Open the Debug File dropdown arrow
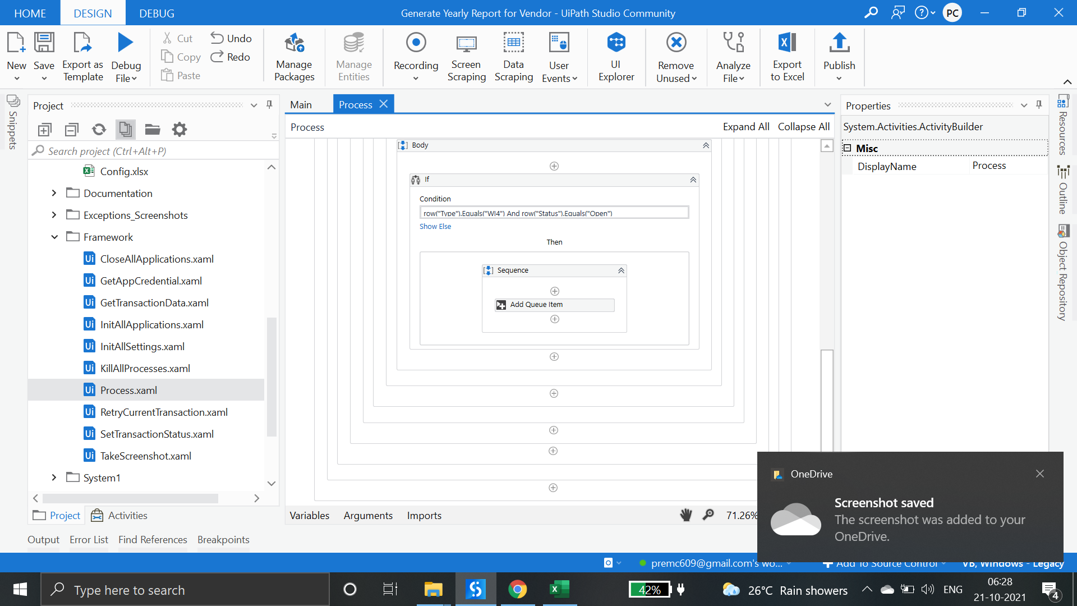This screenshot has width=1077, height=606. point(134,79)
